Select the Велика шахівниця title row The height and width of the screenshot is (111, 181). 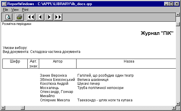point(93,80)
